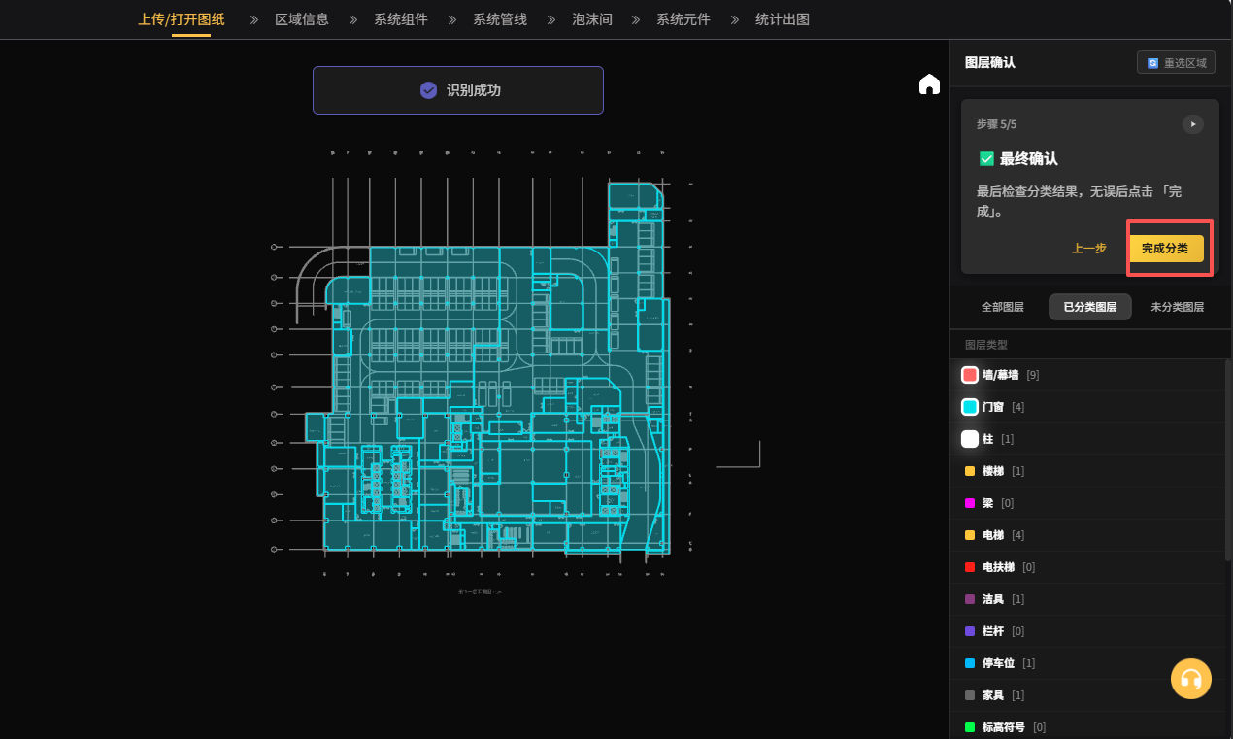This screenshot has height=739, width=1233.
Task: Click the home icon beside the drawing
Action: (929, 84)
